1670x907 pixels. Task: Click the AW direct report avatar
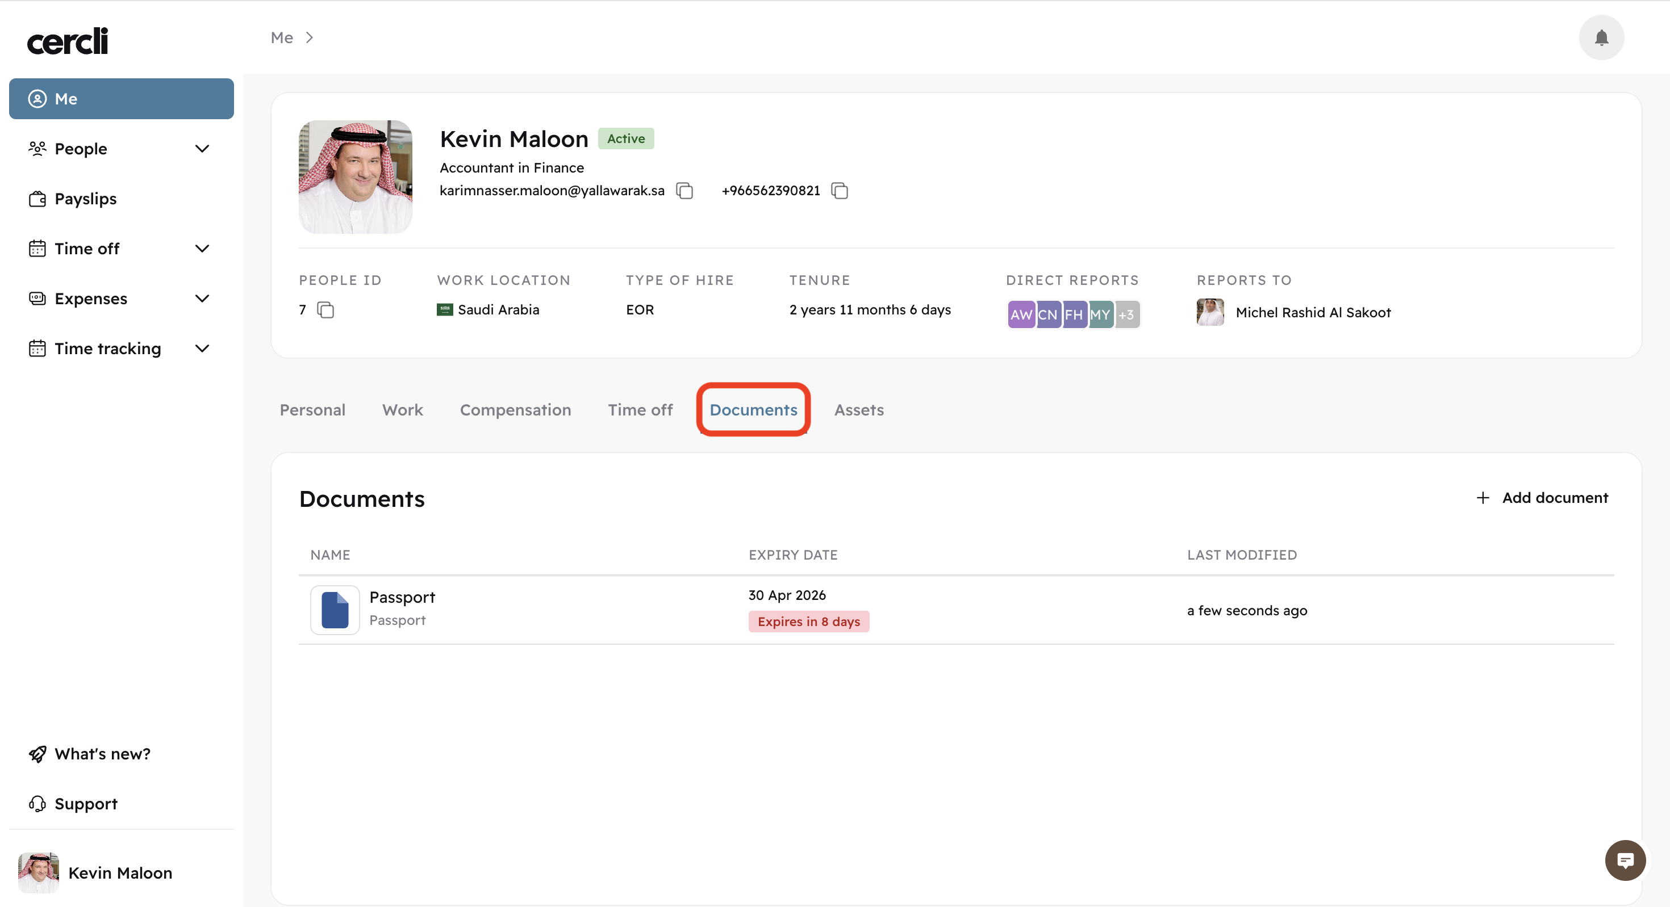pos(1020,315)
